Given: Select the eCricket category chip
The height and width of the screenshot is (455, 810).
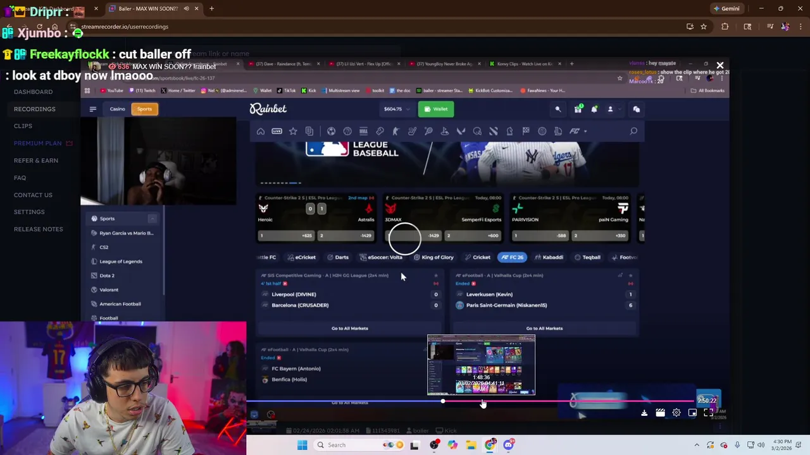Looking at the screenshot, I should (x=301, y=257).
